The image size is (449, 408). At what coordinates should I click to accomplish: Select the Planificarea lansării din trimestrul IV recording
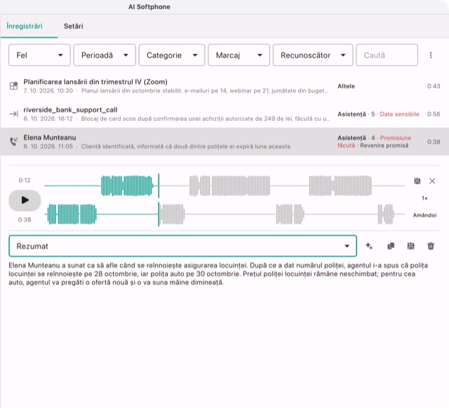224,86
